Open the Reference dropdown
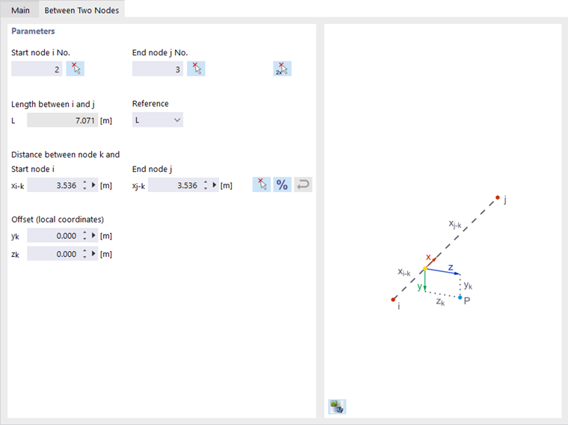The width and height of the screenshot is (568, 425). point(158,120)
